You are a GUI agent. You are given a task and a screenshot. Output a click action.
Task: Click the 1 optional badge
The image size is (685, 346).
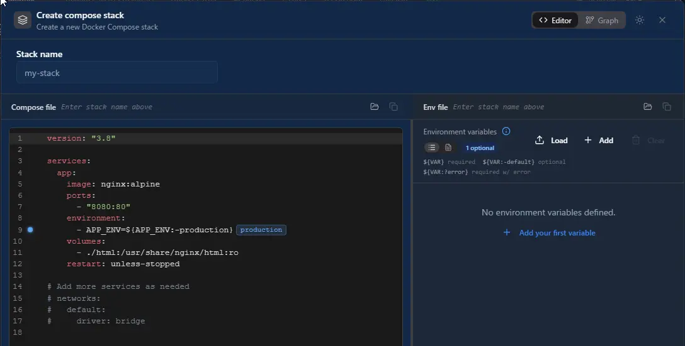click(480, 148)
